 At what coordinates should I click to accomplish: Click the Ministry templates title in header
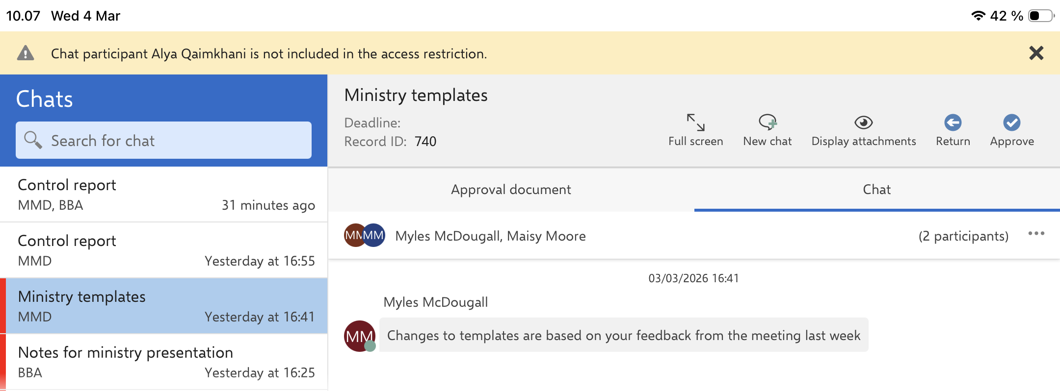pyautogui.click(x=416, y=95)
